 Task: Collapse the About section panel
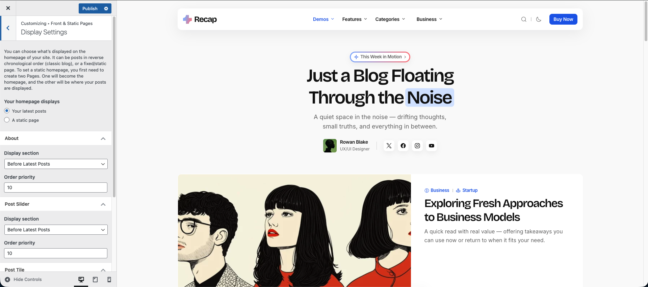pos(103,139)
